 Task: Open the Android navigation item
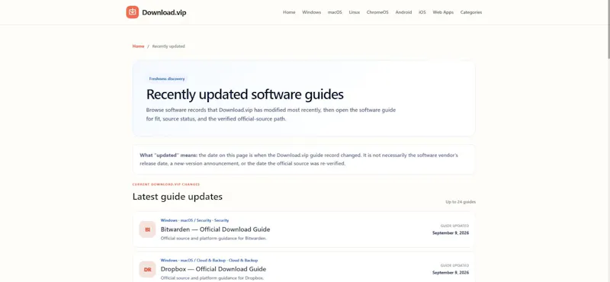click(x=403, y=12)
